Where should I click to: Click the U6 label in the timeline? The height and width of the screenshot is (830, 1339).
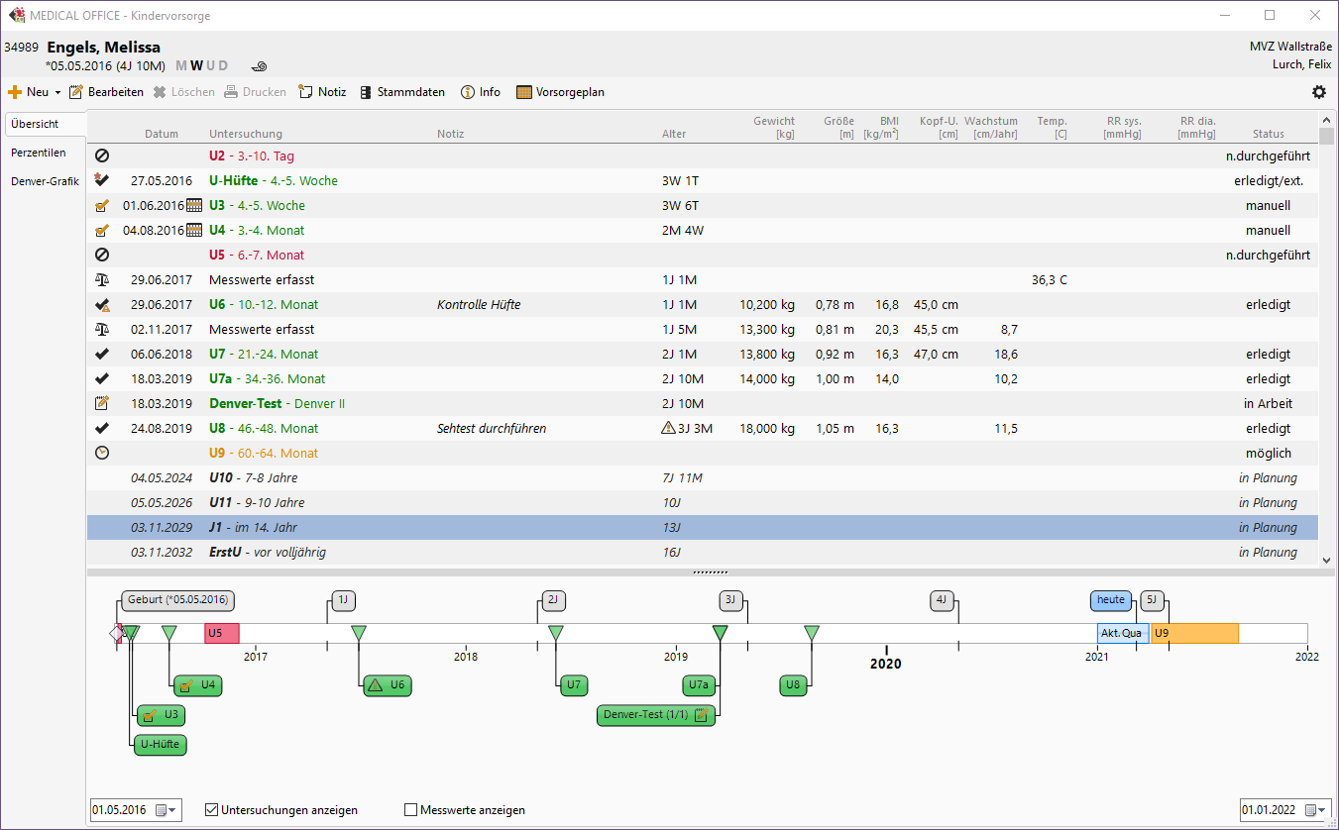tap(387, 684)
